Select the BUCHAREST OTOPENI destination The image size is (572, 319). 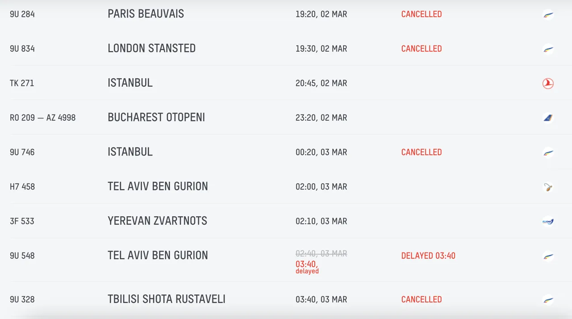(x=156, y=118)
